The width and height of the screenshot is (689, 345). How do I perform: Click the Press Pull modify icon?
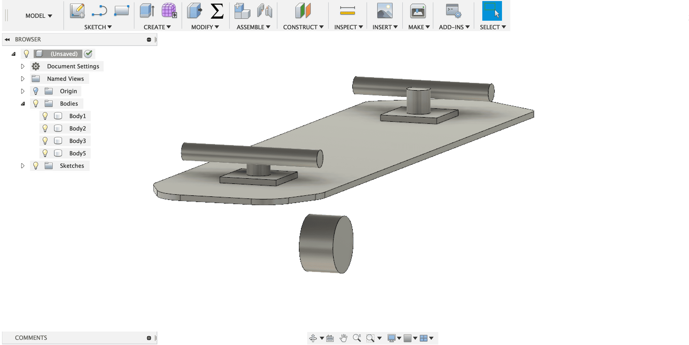[195, 11]
